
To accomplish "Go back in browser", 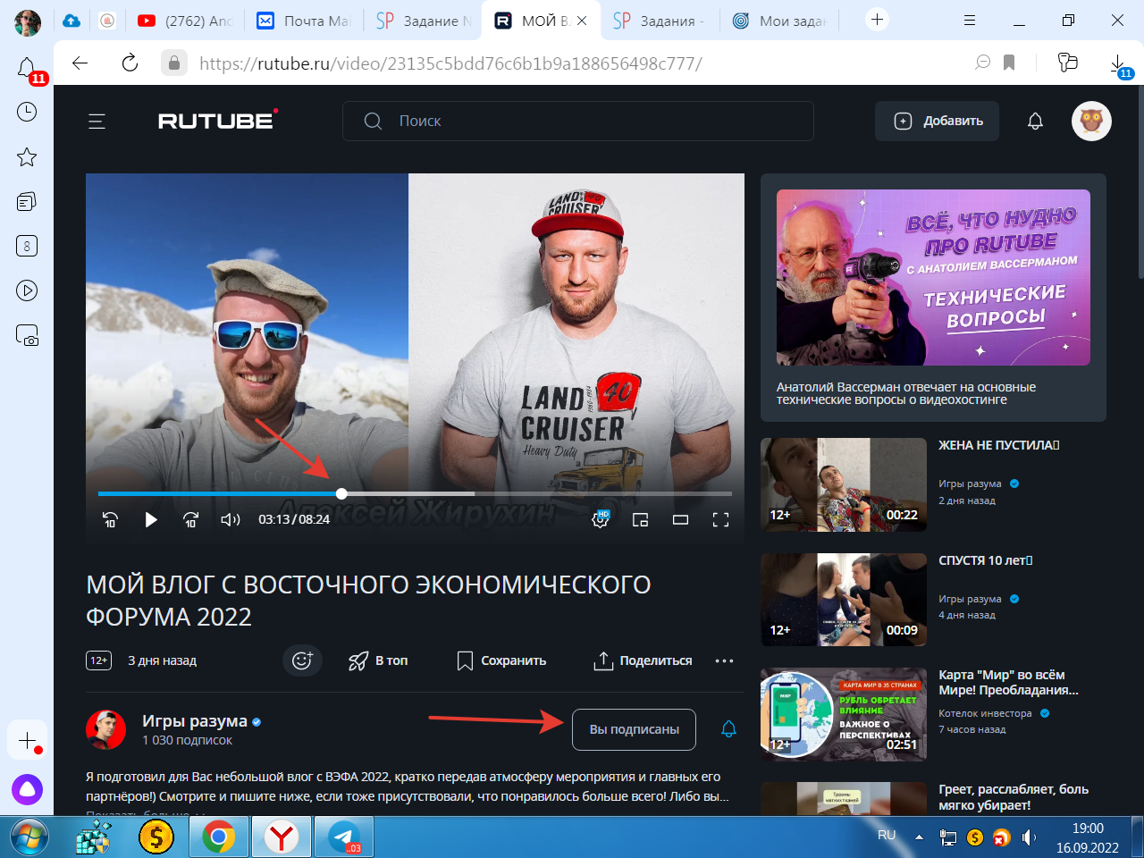I will point(80,63).
